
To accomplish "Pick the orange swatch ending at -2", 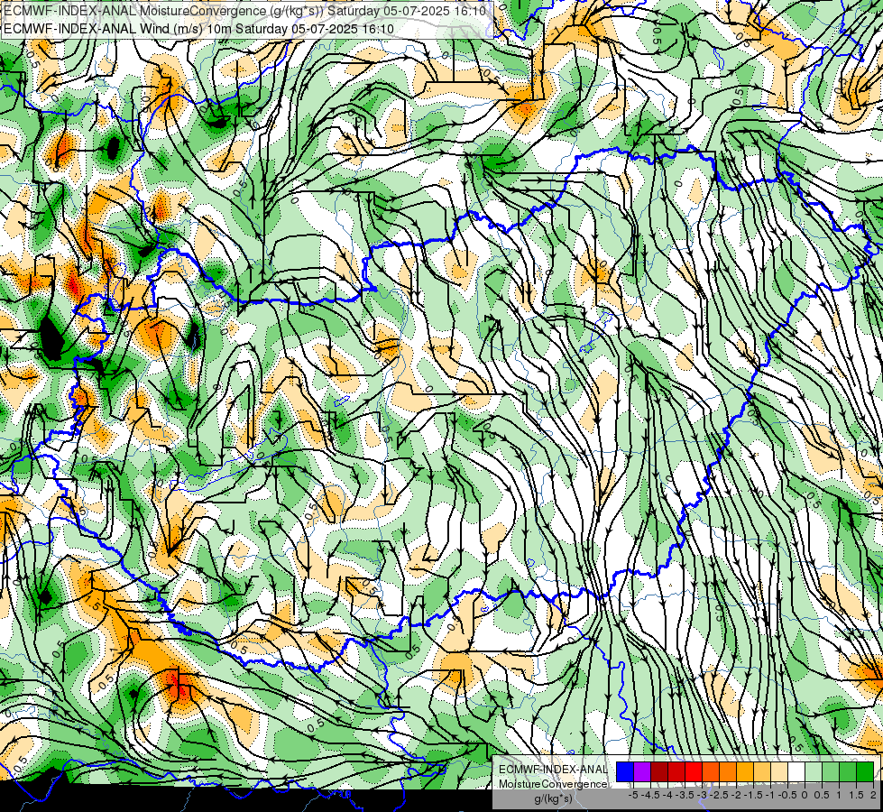I will pos(728,772).
